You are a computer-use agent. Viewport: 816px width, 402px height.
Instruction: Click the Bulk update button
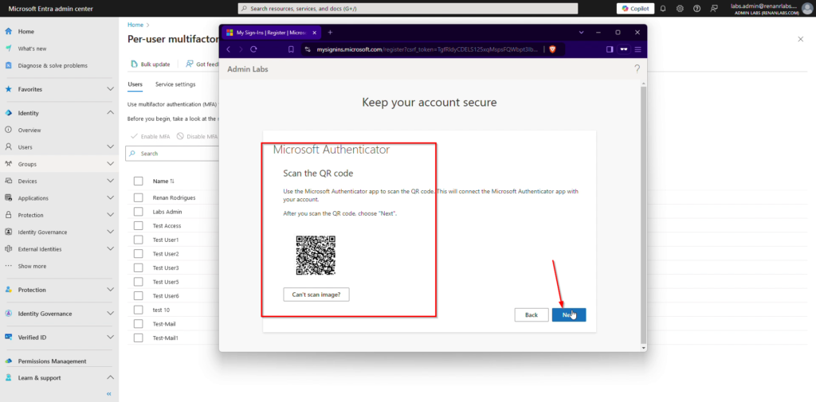tap(151, 64)
